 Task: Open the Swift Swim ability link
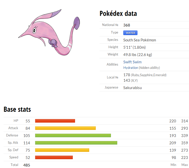pos(132,62)
